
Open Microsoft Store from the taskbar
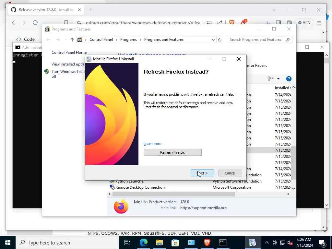click(x=175, y=243)
